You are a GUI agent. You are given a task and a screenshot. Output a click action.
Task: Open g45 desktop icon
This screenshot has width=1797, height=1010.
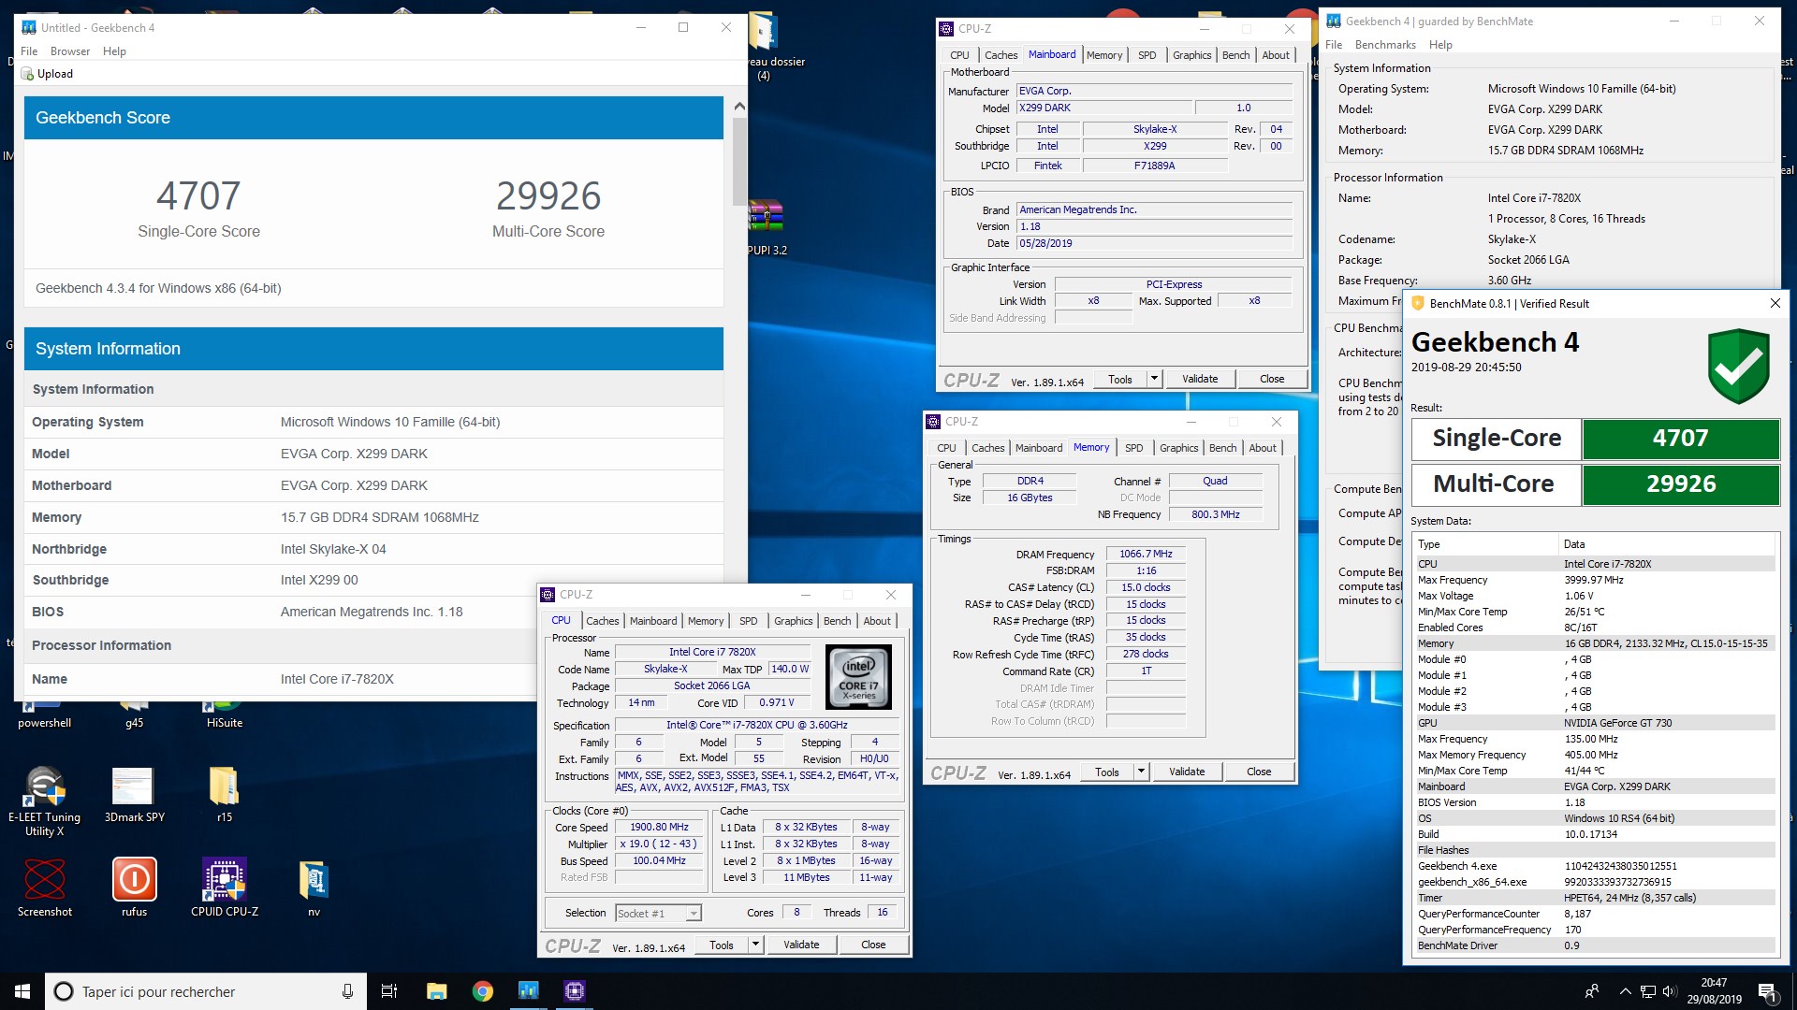coord(134,715)
